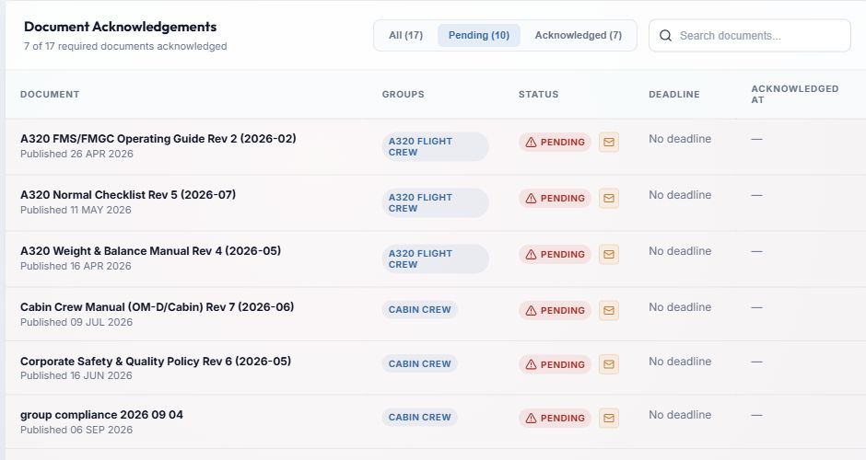Send reminder email for Cabin Crew Manual
This screenshot has width=866, height=460.
609,311
